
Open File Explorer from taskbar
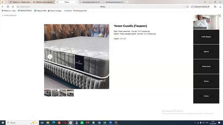[x=48, y=123]
